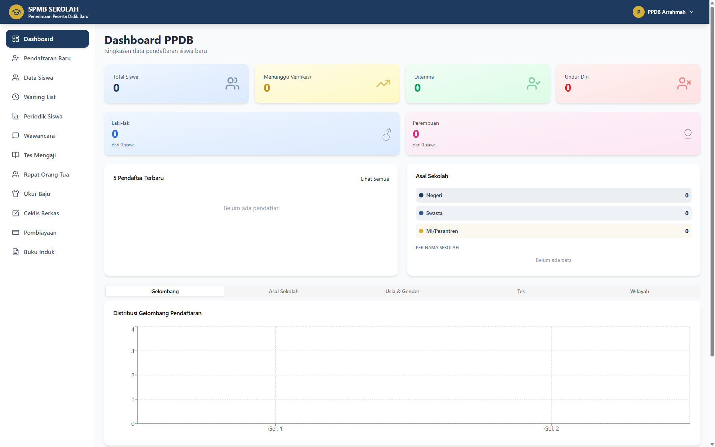Click the Pembiayaan credit card icon
715x447 pixels.
click(x=16, y=232)
